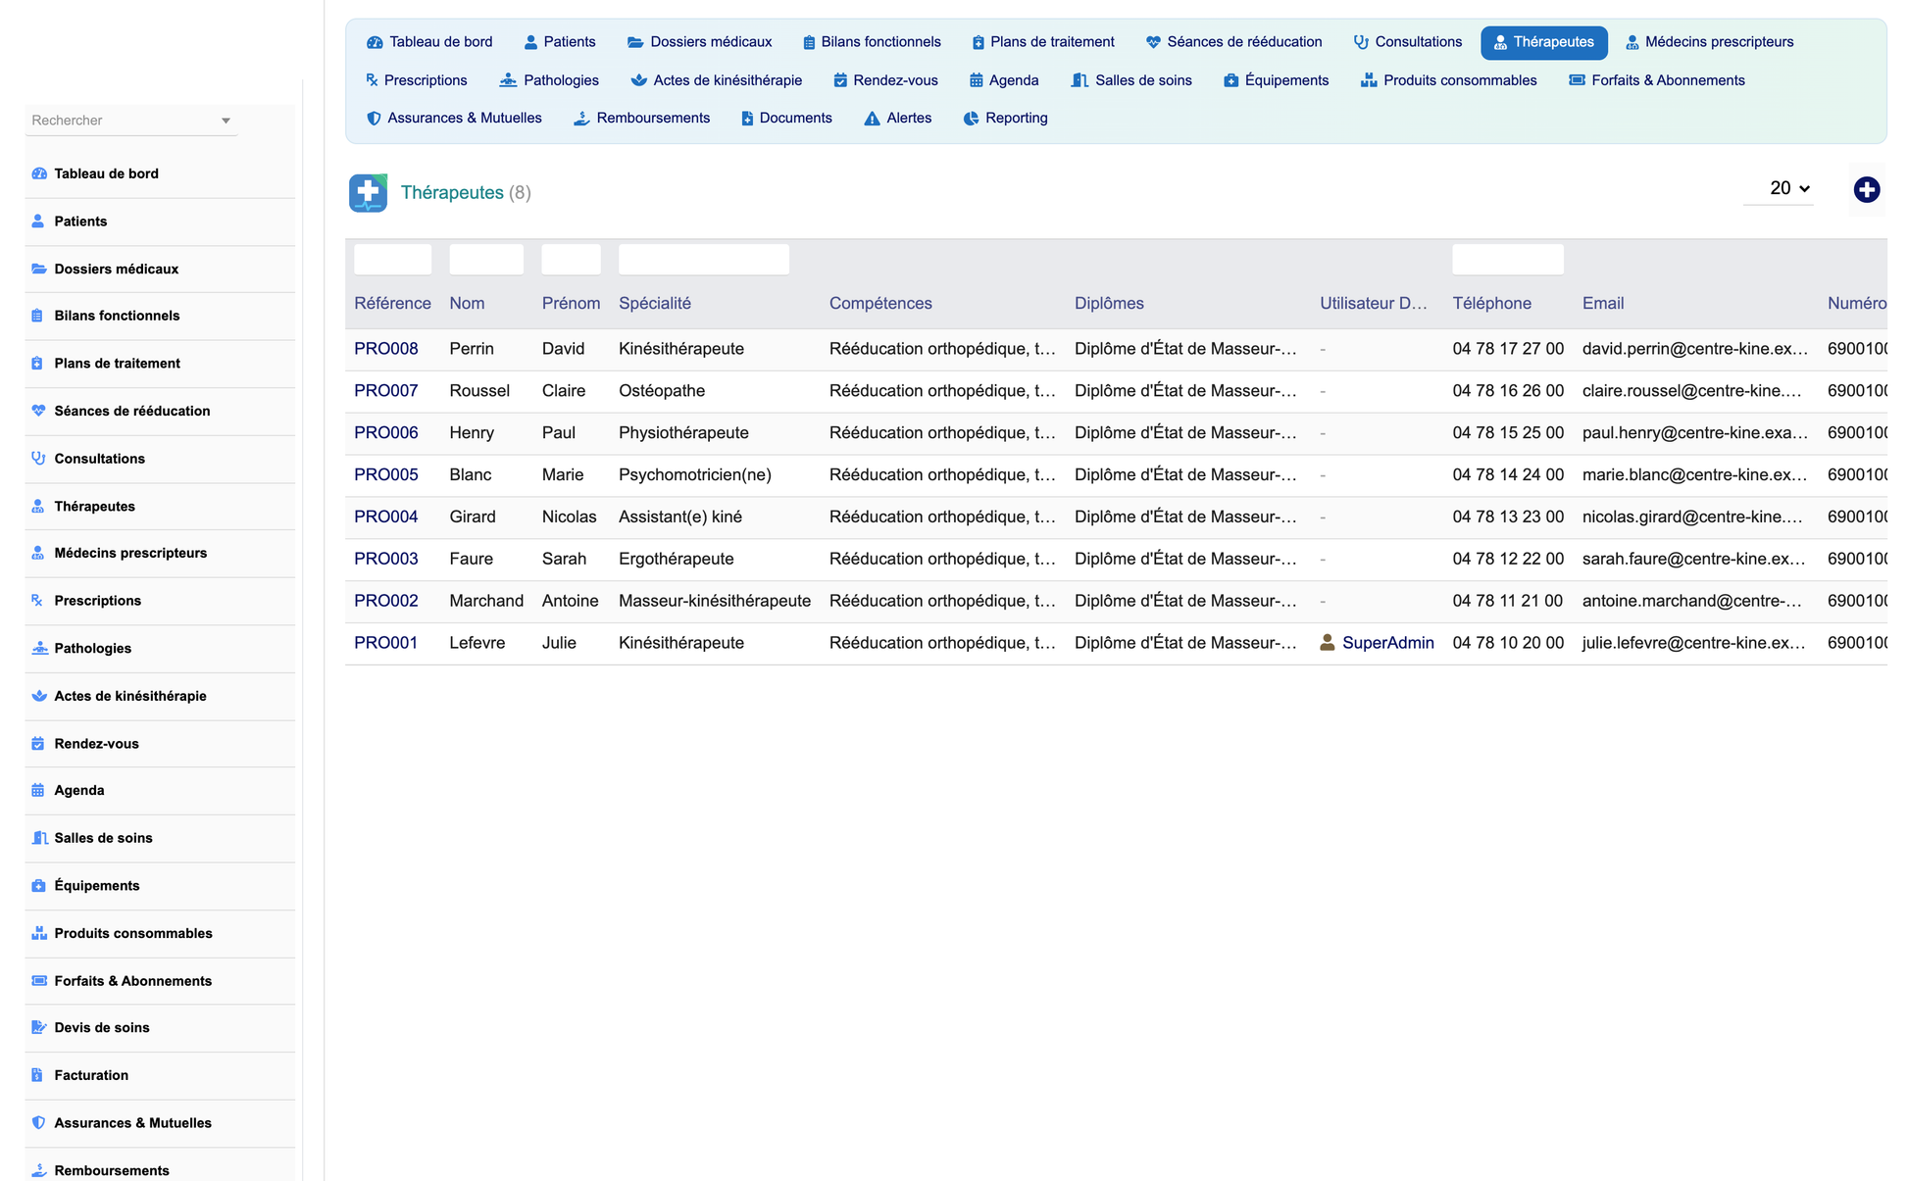
Task: Click the Agenda calendar icon in sidebar
Action: click(38, 790)
